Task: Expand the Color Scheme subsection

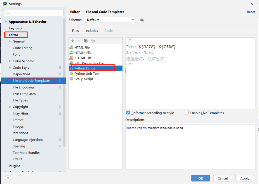Action: pos(10,61)
